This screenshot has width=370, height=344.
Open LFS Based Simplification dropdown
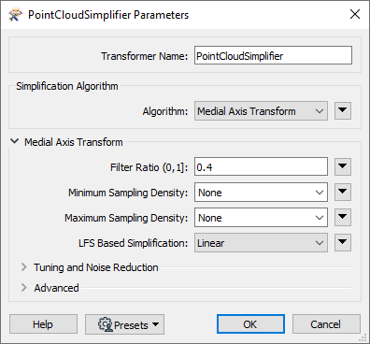point(261,243)
